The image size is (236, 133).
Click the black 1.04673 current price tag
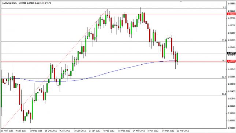coord(231,53)
